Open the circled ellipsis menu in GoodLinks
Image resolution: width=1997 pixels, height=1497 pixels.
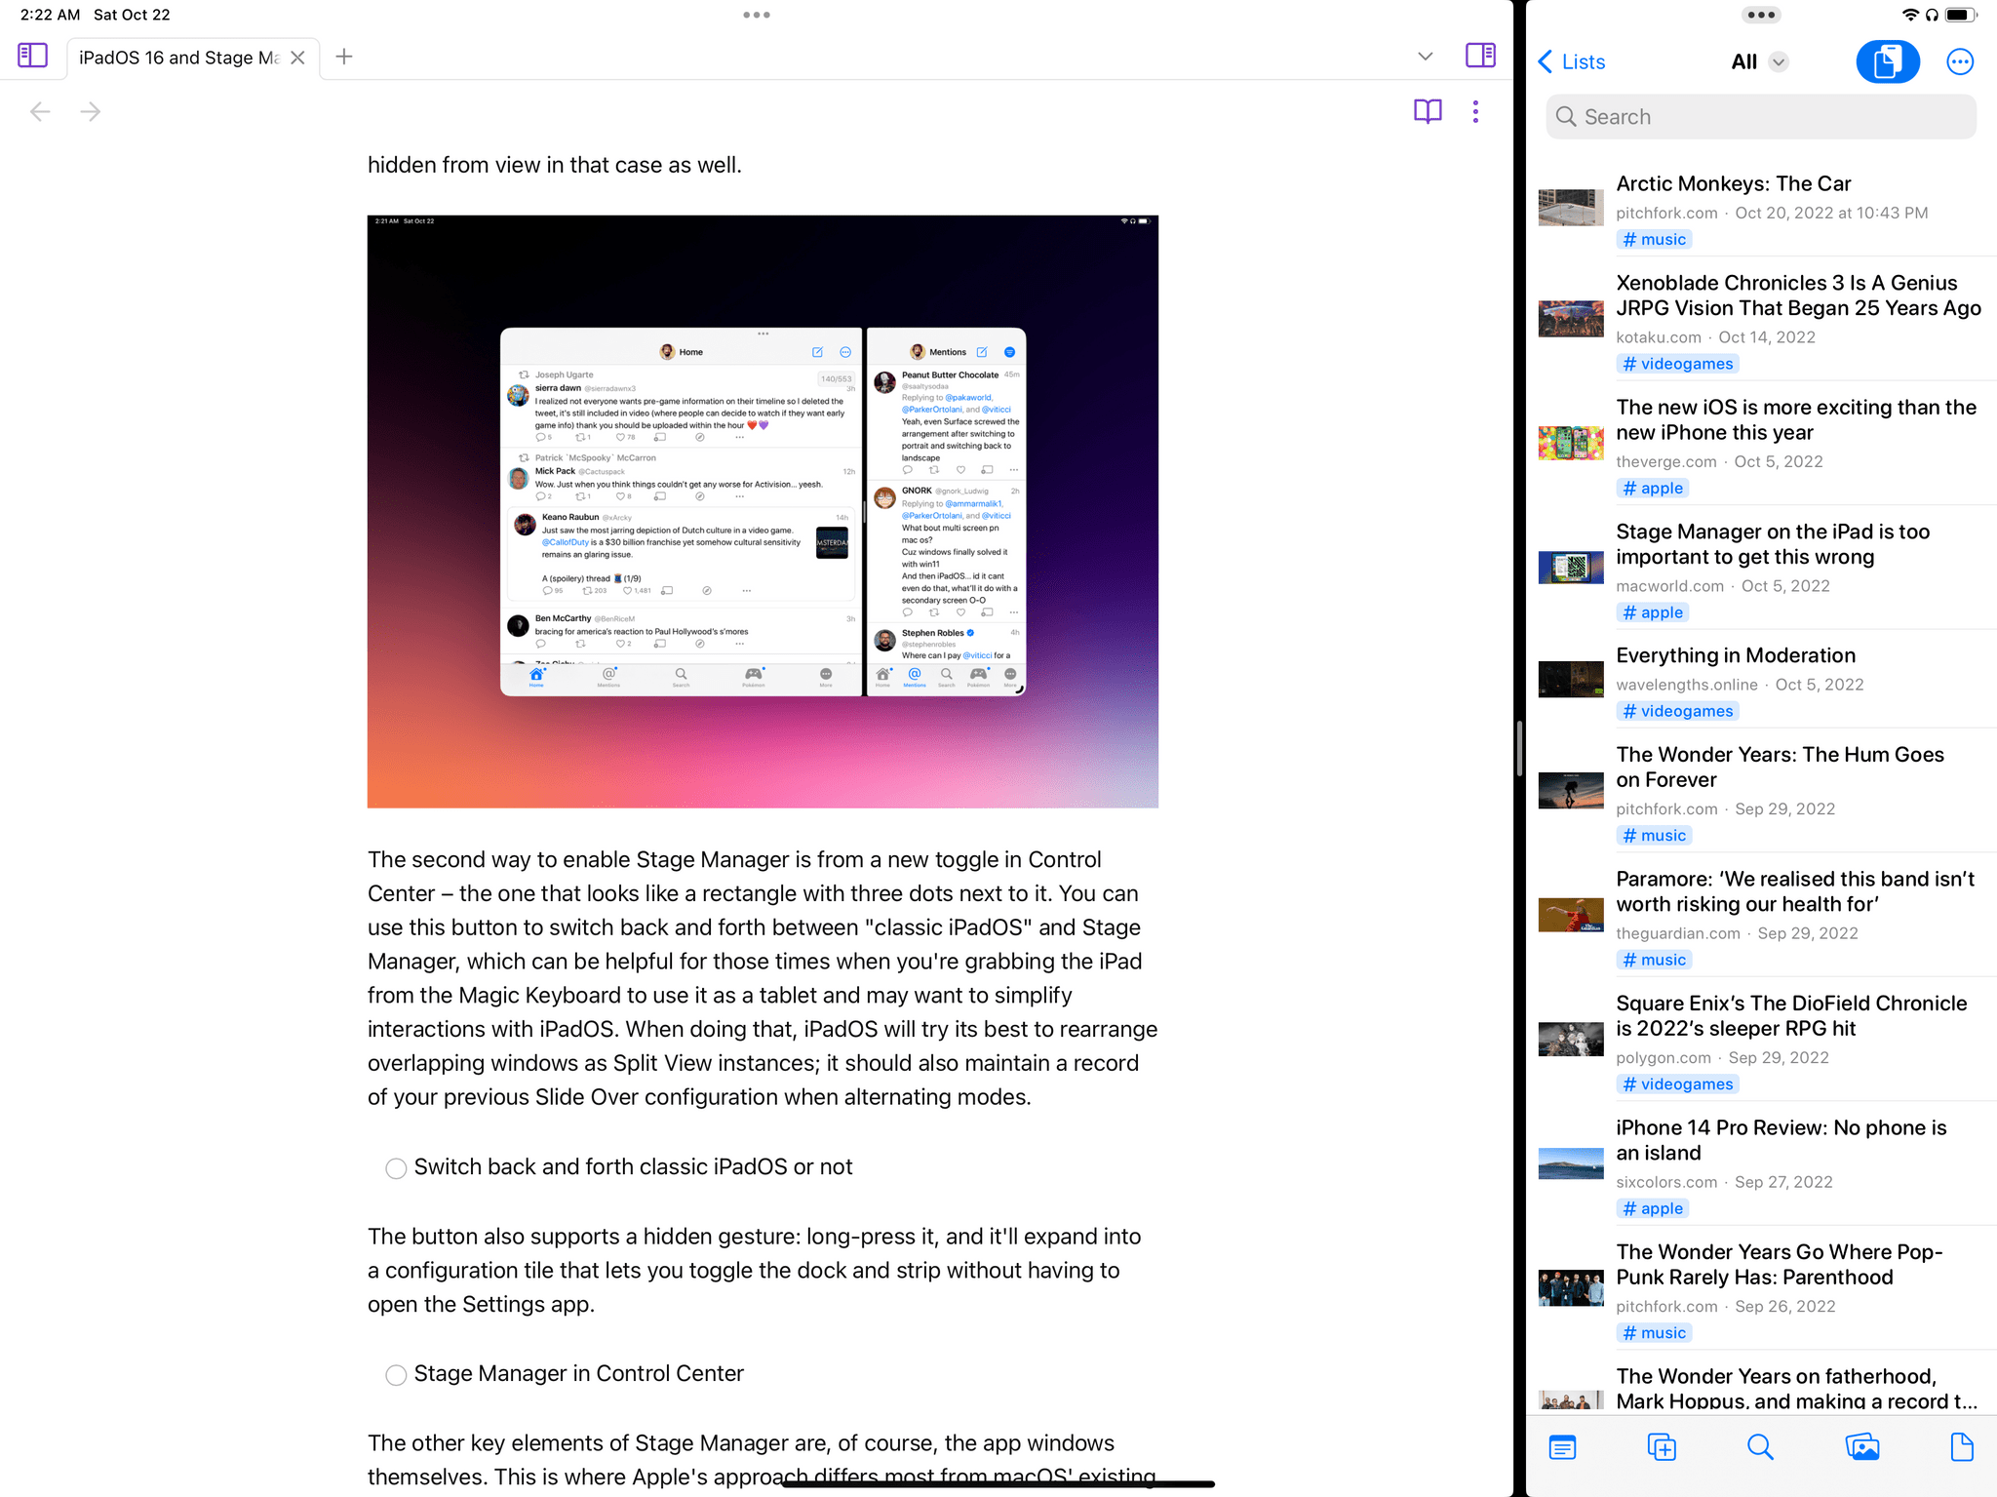click(x=1959, y=62)
